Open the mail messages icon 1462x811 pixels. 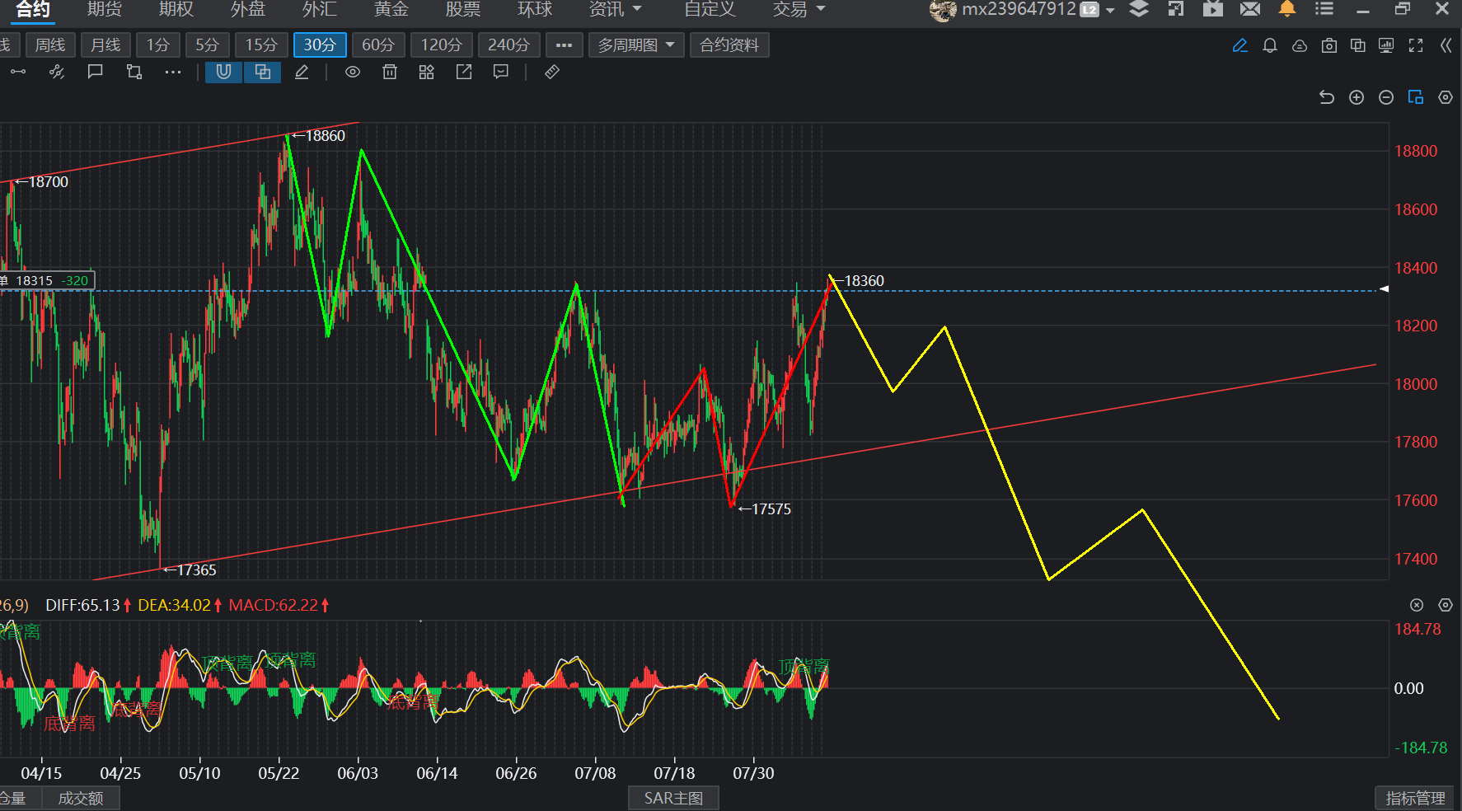pyautogui.click(x=1250, y=9)
